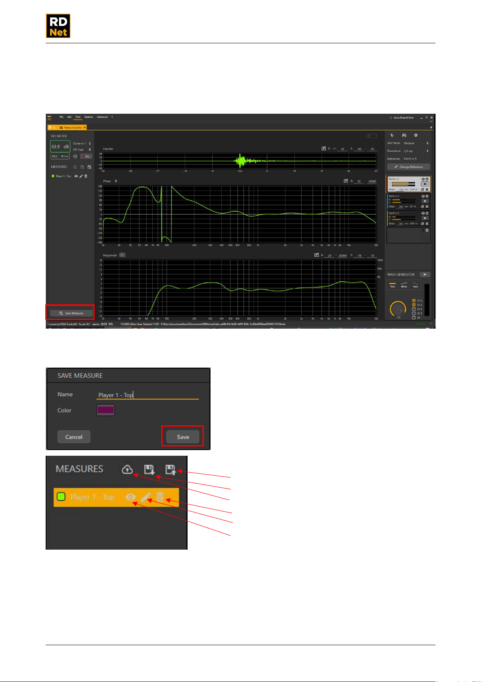Open the tab list dropdown at tab bar end
482x682 pixels.
point(431,127)
